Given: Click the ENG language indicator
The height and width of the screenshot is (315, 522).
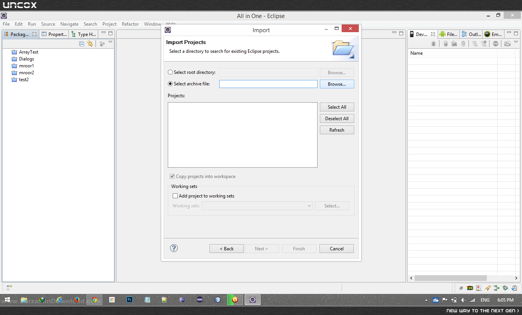Looking at the screenshot, I should pos(485,300).
